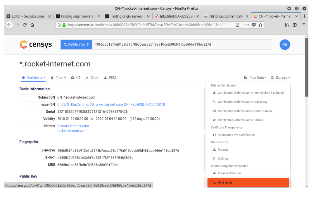Viewport: 316px width, 198px height.
Task: Click the PD user avatar
Action: click(285, 45)
